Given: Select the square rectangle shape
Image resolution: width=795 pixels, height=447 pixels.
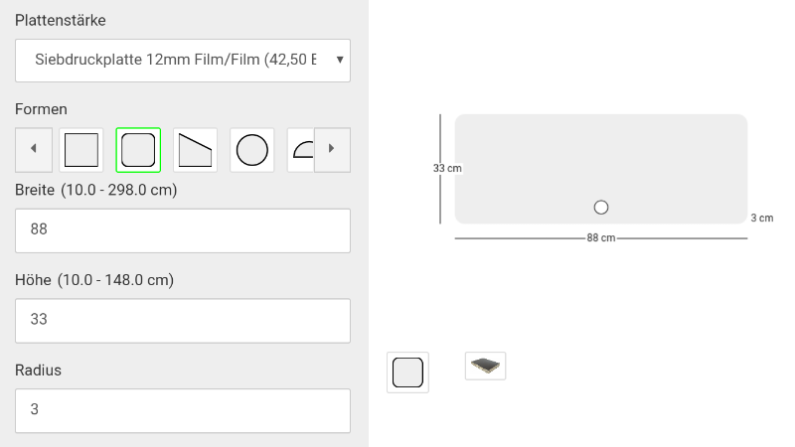Looking at the screenshot, I should click(81, 150).
